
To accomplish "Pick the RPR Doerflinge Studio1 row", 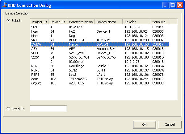I will pyautogui.click(x=100, y=66).
